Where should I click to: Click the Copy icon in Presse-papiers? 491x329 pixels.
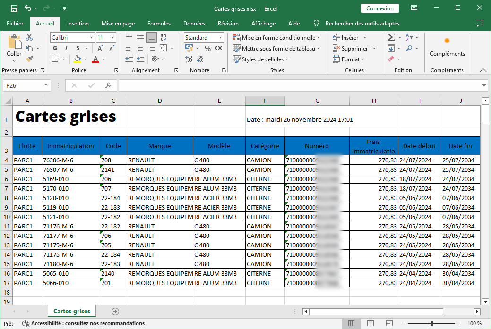[x=29, y=48]
